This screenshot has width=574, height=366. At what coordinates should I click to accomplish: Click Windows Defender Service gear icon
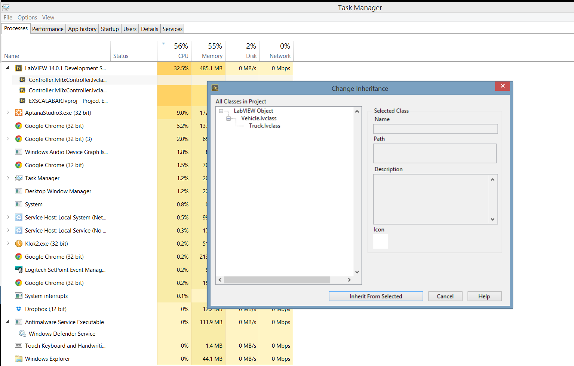[22, 333]
